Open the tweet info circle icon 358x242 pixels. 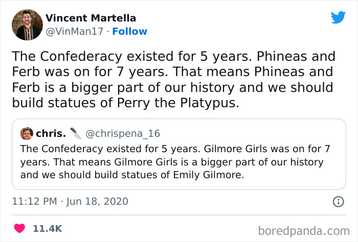coord(338,202)
